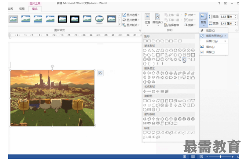Screen dimensions: 243x162
Task: Choose 裁剪(C) from the crop menu
Action: (x=213, y=31)
